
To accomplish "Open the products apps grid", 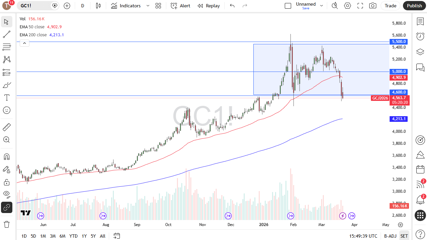I will pyautogui.click(x=420, y=215).
